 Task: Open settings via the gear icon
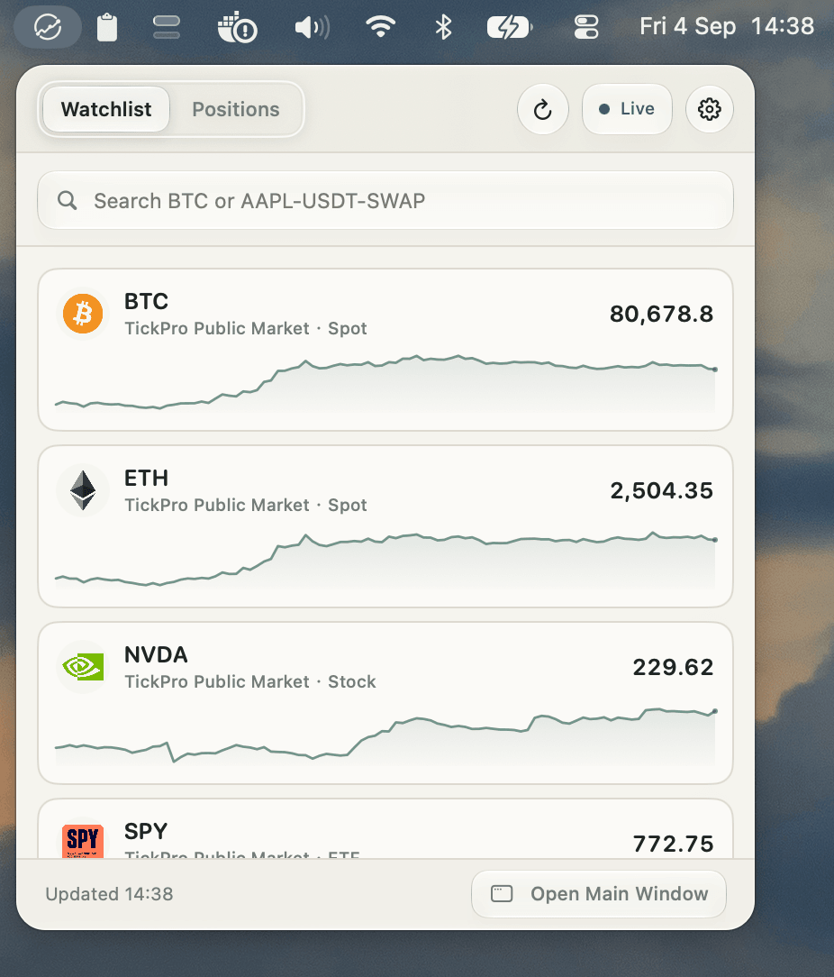[x=710, y=110]
